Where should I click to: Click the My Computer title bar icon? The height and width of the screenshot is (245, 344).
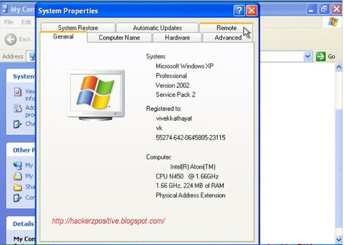[5, 9]
